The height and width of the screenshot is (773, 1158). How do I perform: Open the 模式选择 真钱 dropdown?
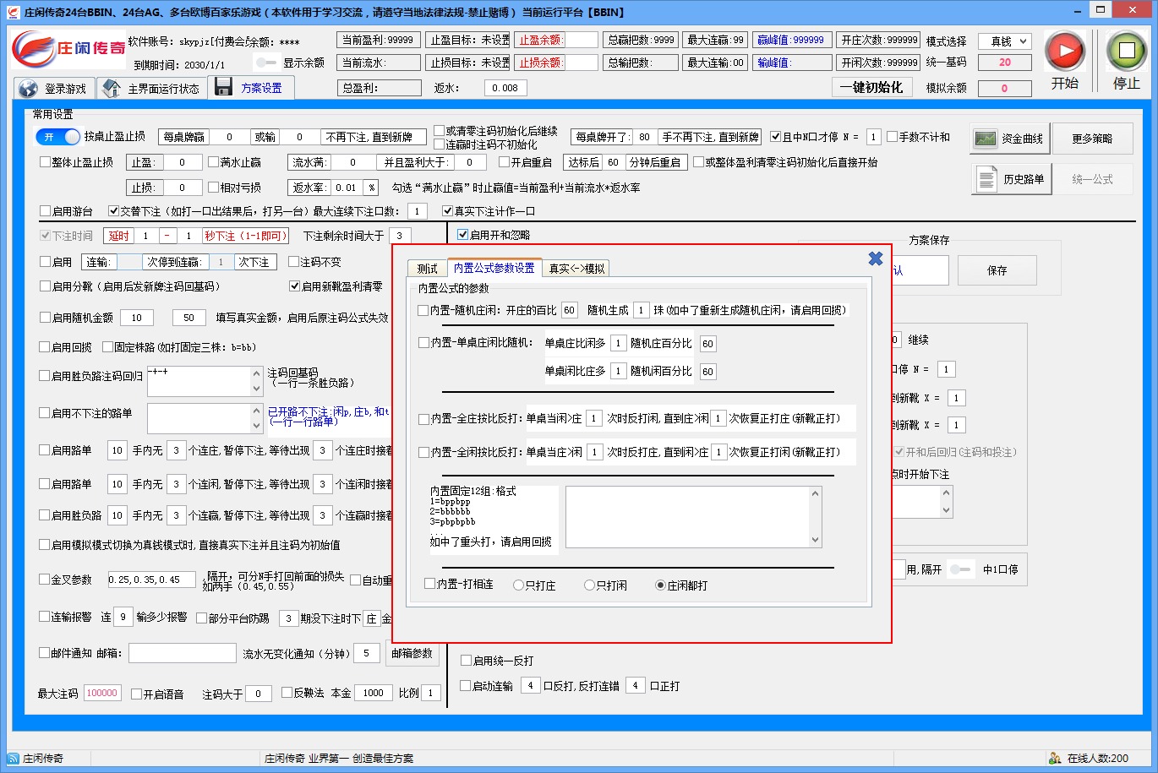(1005, 41)
